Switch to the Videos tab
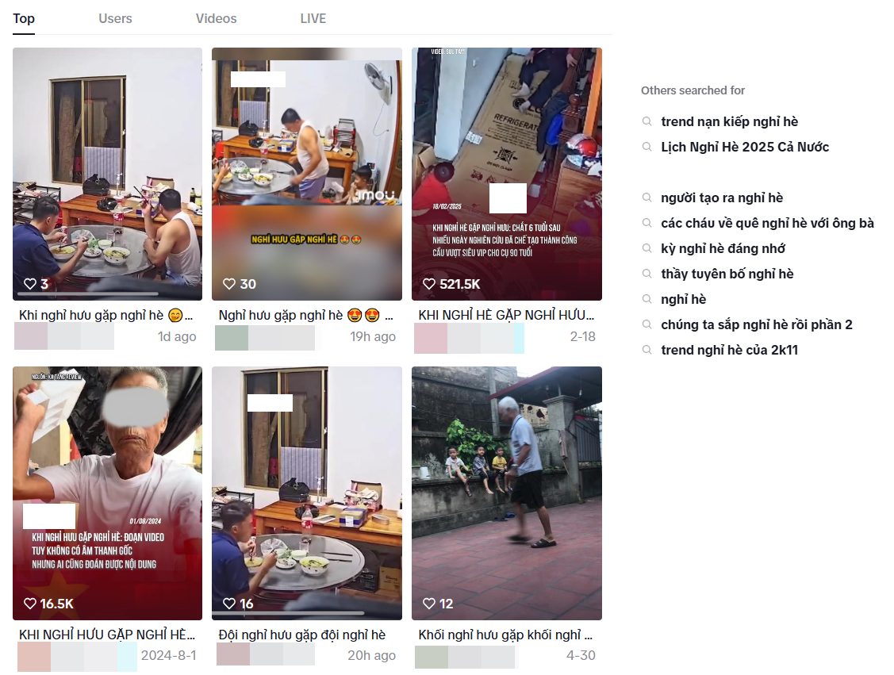 pyautogui.click(x=216, y=18)
